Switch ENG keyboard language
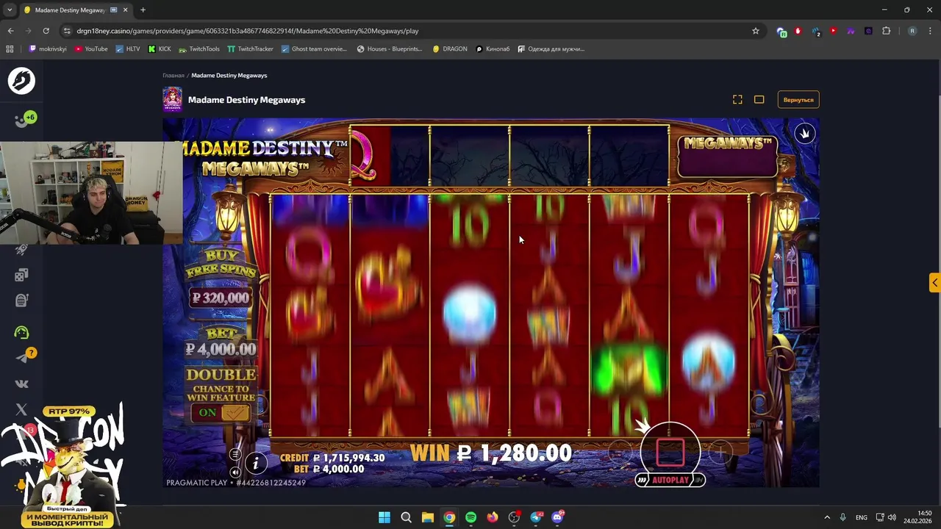This screenshot has width=941, height=529. click(861, 517)
